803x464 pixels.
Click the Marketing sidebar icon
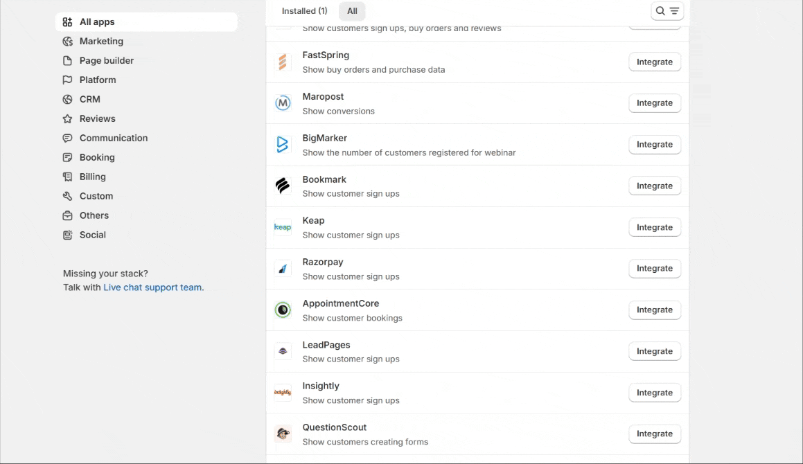(x=68, y=42)
